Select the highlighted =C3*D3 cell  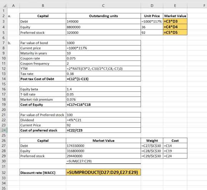[175, 21]
